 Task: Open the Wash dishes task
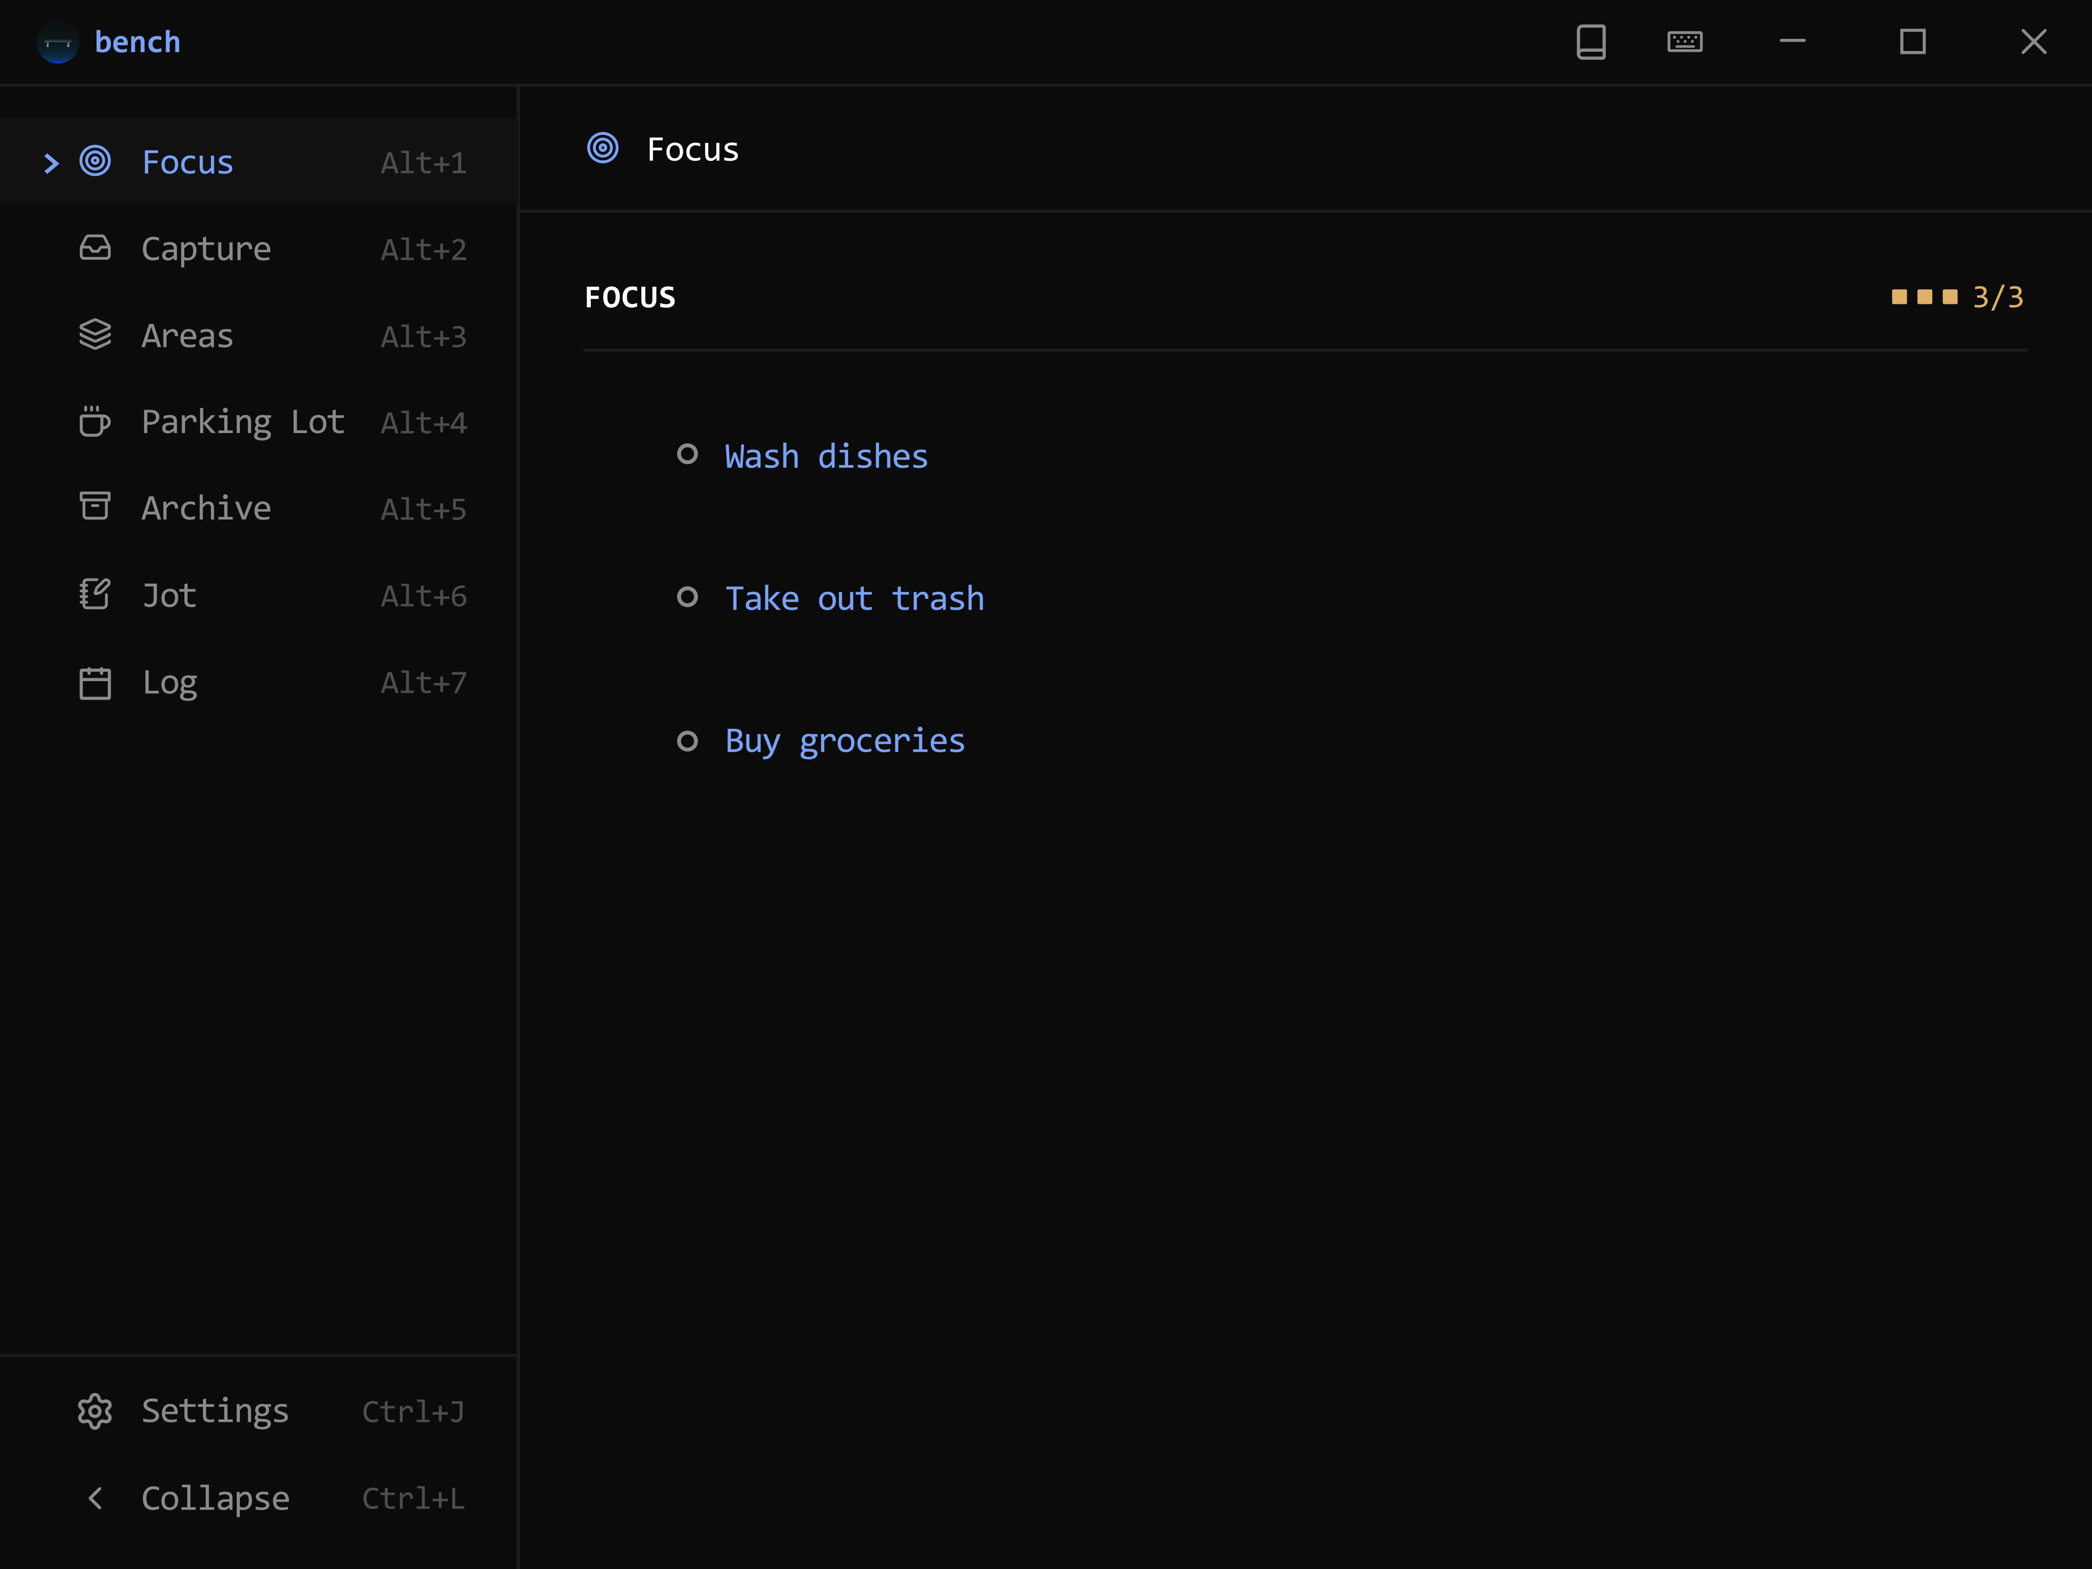tap(826, 456)
